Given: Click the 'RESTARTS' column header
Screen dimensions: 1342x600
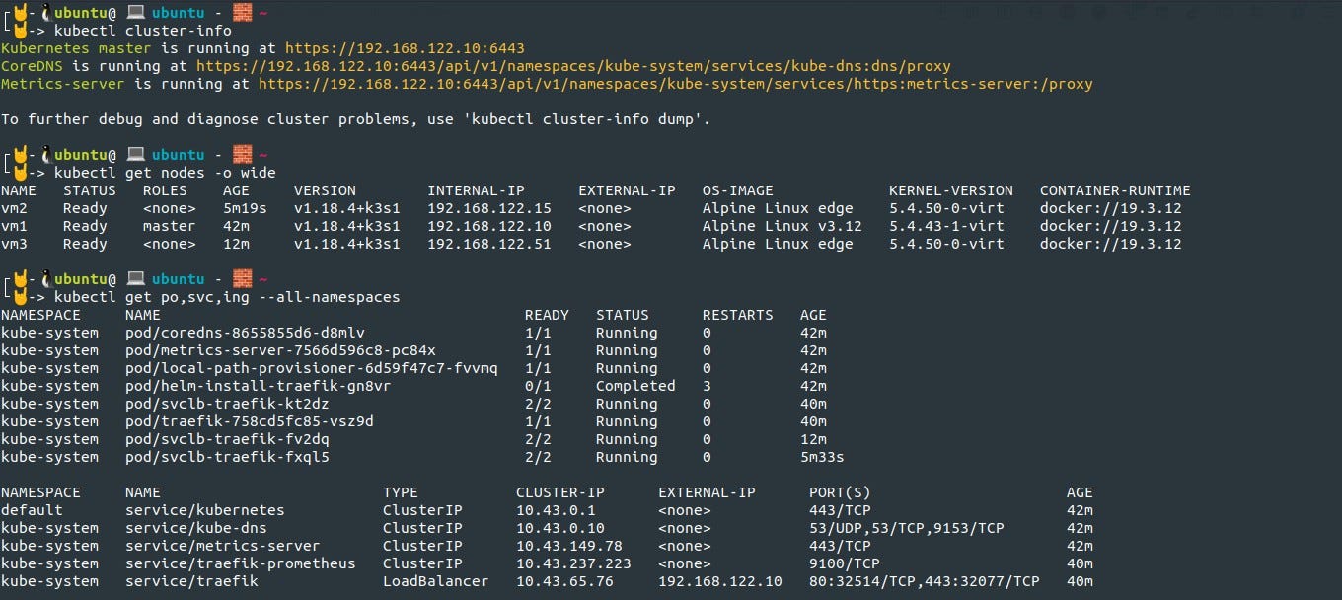Looking at the screenshot, I should tap(738, 315).
